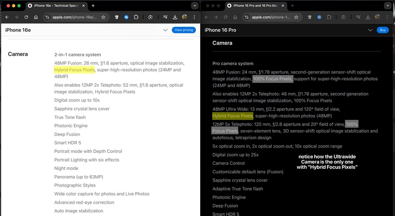Click yellow-highlighted Hybrid Focus Pixels on 16e page
Viewport: 395px width, 216px height.
coord(75,70)
